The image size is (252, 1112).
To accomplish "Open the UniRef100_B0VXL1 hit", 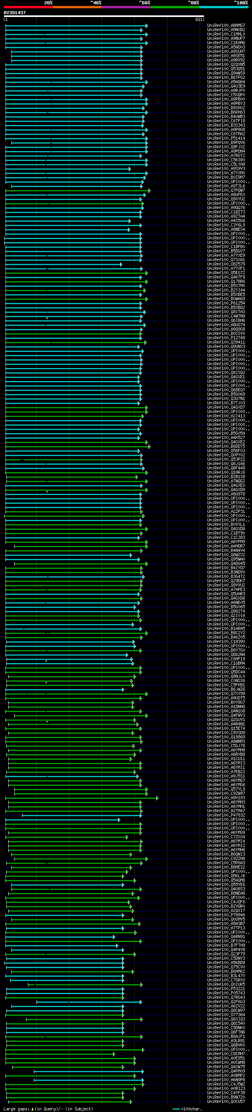I will (226, 525).
